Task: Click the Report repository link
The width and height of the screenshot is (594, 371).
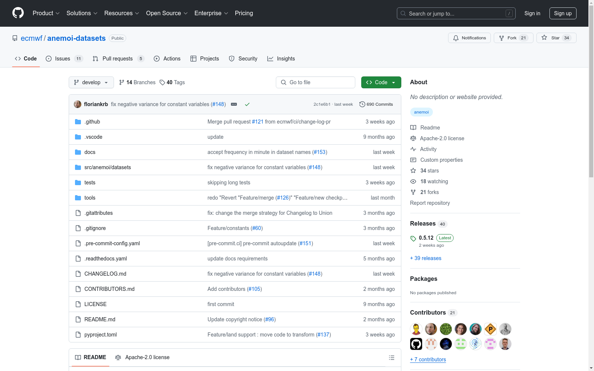Action: (x=430, y=203)
